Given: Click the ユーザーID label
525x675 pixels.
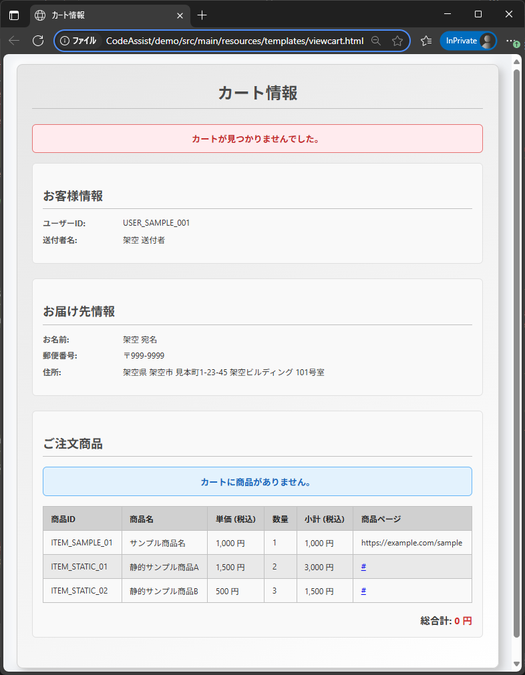Looking at the screenshot, I should point(64,224).
